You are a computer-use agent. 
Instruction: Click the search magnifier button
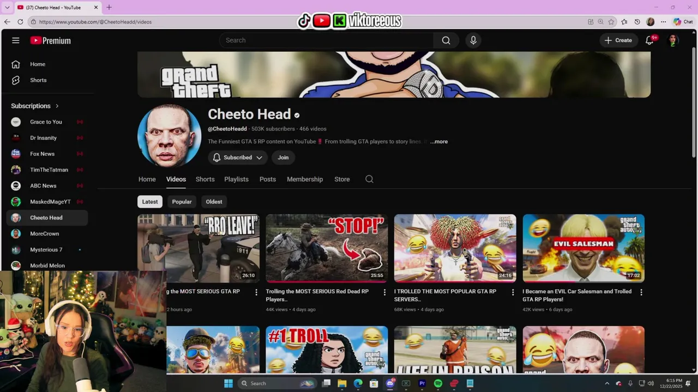tap(446, 40)
